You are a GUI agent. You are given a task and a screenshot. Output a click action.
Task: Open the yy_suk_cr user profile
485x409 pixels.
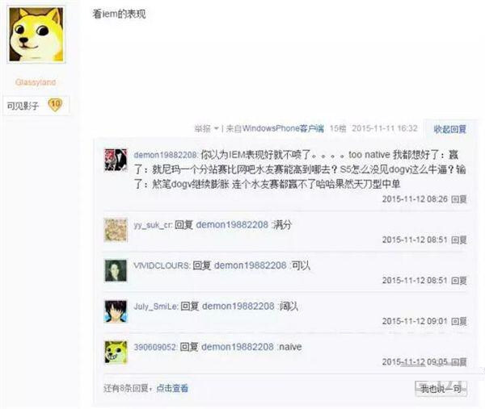pos(152,225)
